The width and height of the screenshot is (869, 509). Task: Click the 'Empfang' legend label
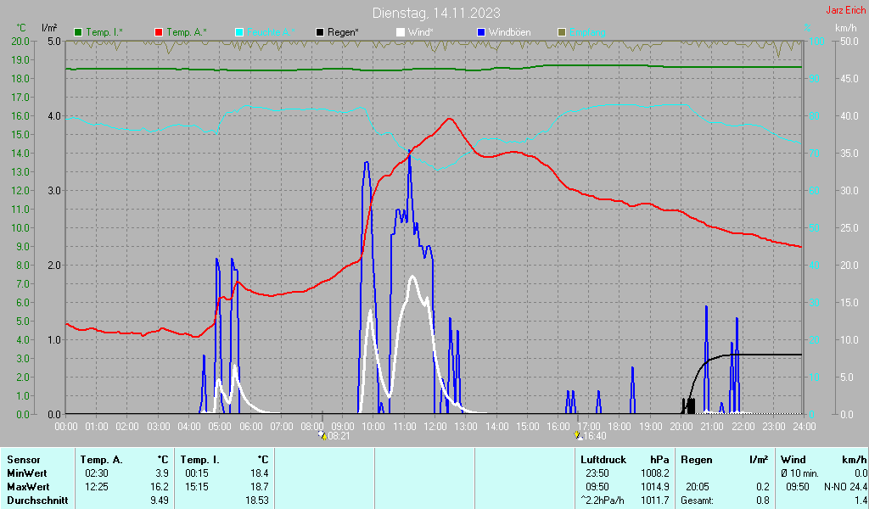[x=587, y=32]
